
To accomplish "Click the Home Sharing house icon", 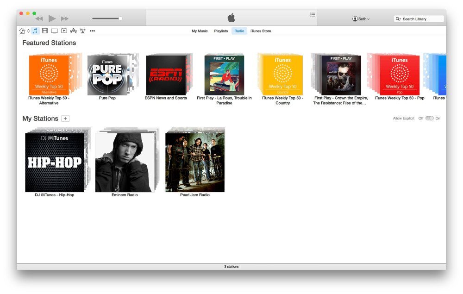I will 21,31.
